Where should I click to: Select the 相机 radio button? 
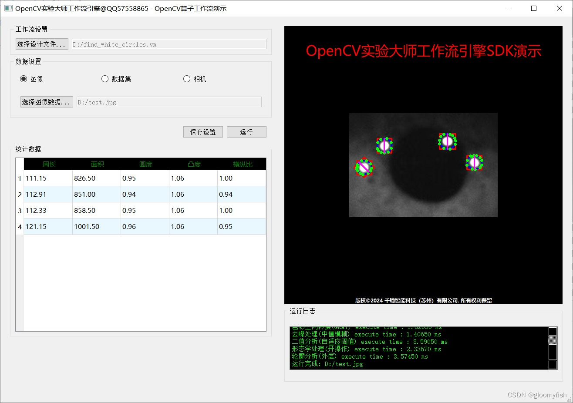(187, 79)
